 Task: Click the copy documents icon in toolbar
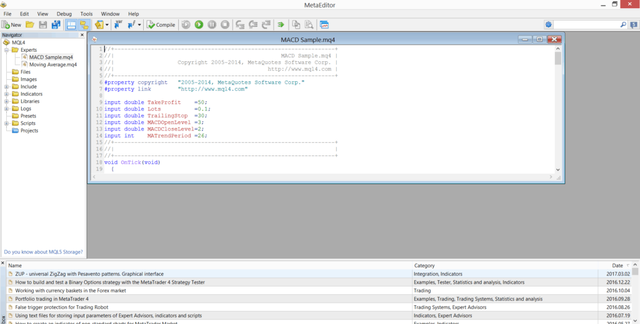pyautogui.click(x=296, y=25)
